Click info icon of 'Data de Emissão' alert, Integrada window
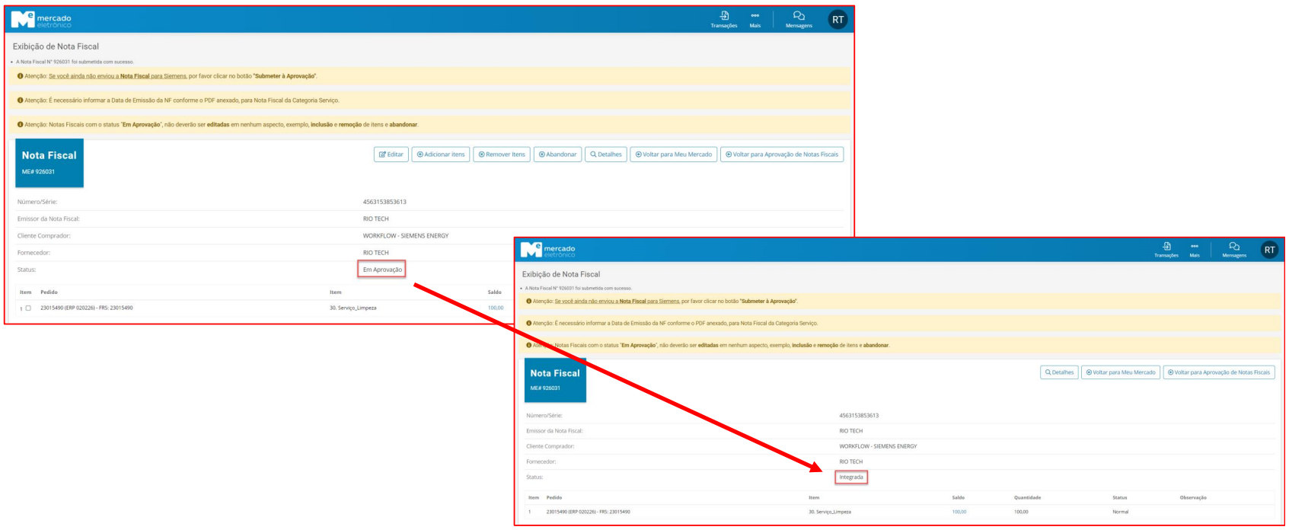 click(x=529, y=324)
